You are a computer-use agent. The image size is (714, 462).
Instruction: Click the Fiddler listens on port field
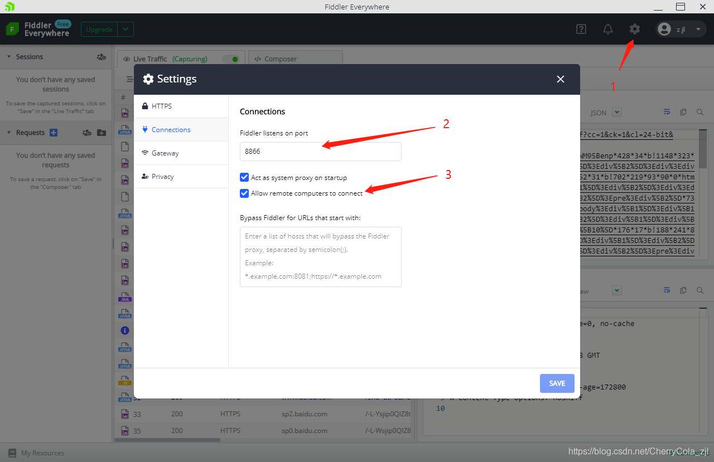tap(321, 151)
